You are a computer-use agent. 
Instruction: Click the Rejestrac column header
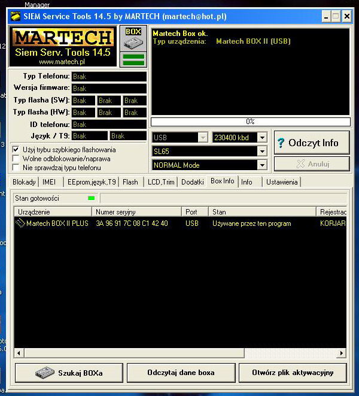click(331, 212)
